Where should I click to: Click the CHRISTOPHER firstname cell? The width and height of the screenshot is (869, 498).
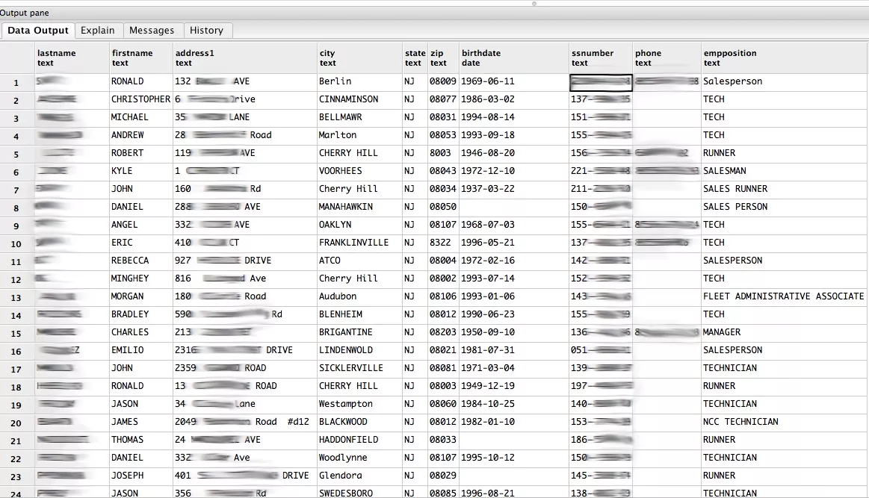pos(141,99)
